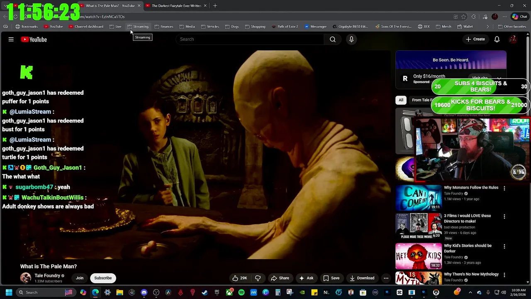Subscribe to Tale Foundry channel
Screen dimensions: 531x299
pyautogui.click(x=103, y=278)
